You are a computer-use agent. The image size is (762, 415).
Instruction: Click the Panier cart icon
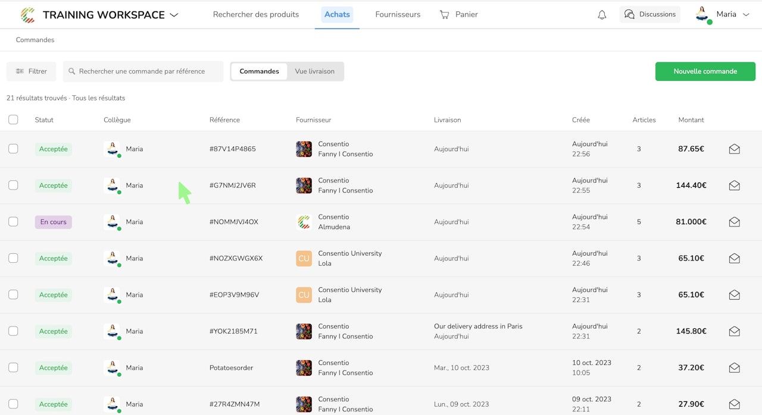coord(445,14)
